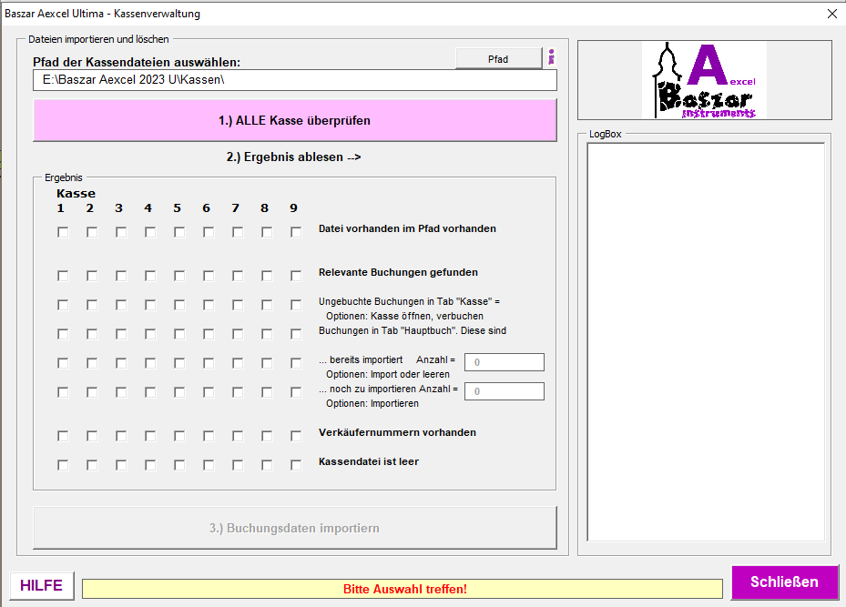Viewport: 846px width, 607px height.
Task: Click the Kassendateien path input field
Action: 294,80
